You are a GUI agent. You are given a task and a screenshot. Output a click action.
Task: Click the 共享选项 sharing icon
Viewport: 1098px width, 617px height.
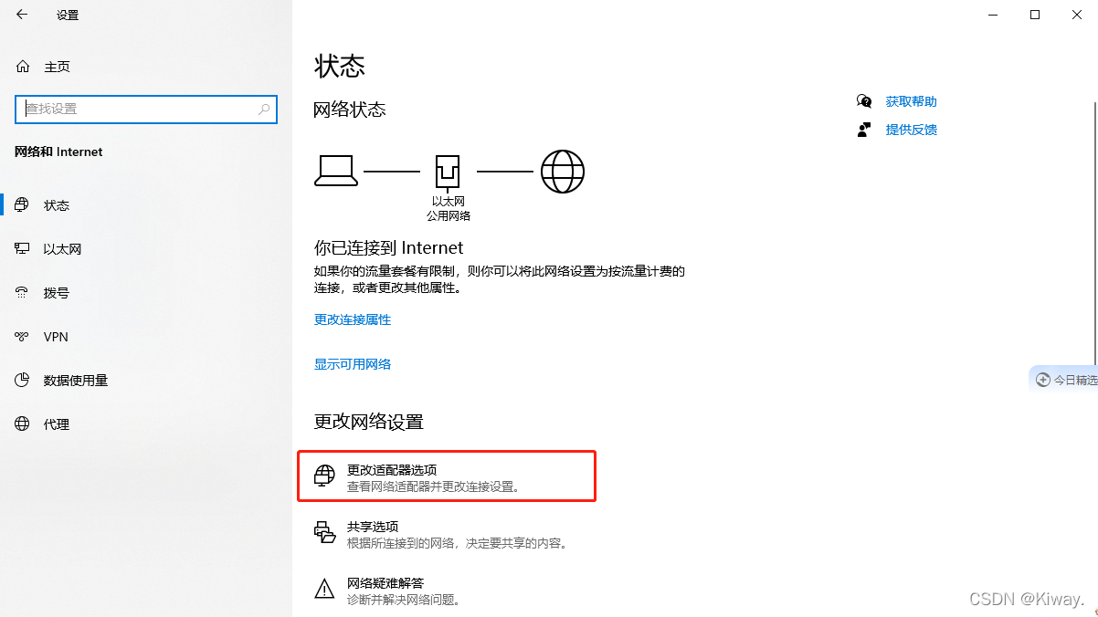[x=323, y=533]
